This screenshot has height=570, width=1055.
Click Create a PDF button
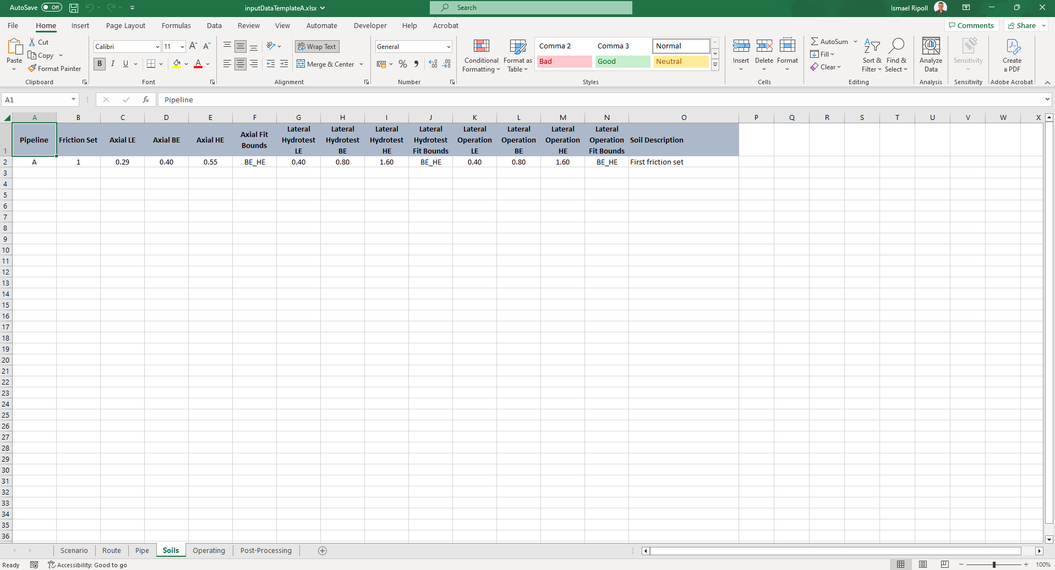click(x=1012, y=56)
